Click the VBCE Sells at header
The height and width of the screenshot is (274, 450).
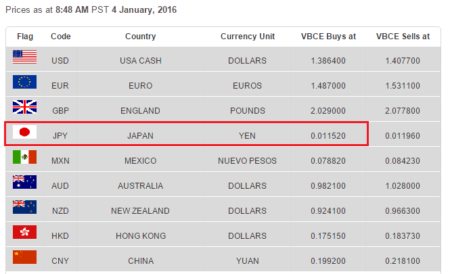pyautogui.click(x=403, y=37)
